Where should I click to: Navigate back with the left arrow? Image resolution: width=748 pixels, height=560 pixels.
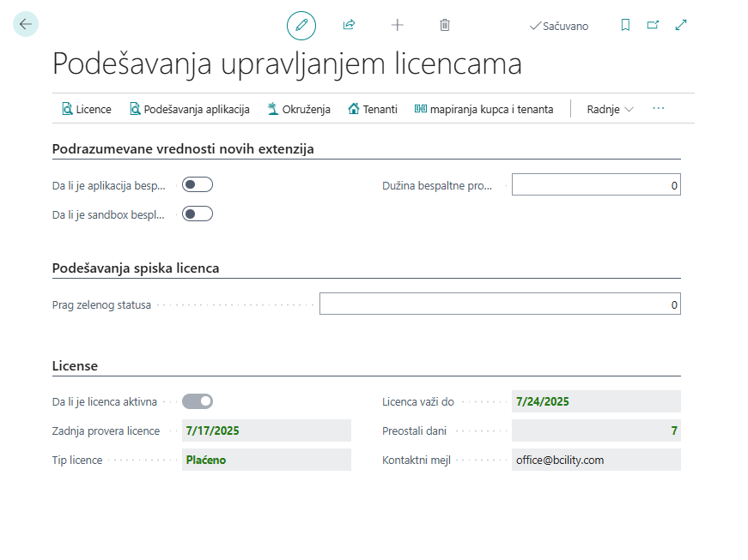click(x=25, y=24)
